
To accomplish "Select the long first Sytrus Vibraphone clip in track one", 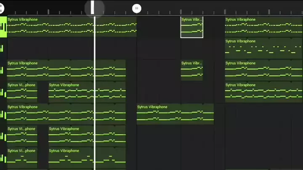I will click(72, 27).
